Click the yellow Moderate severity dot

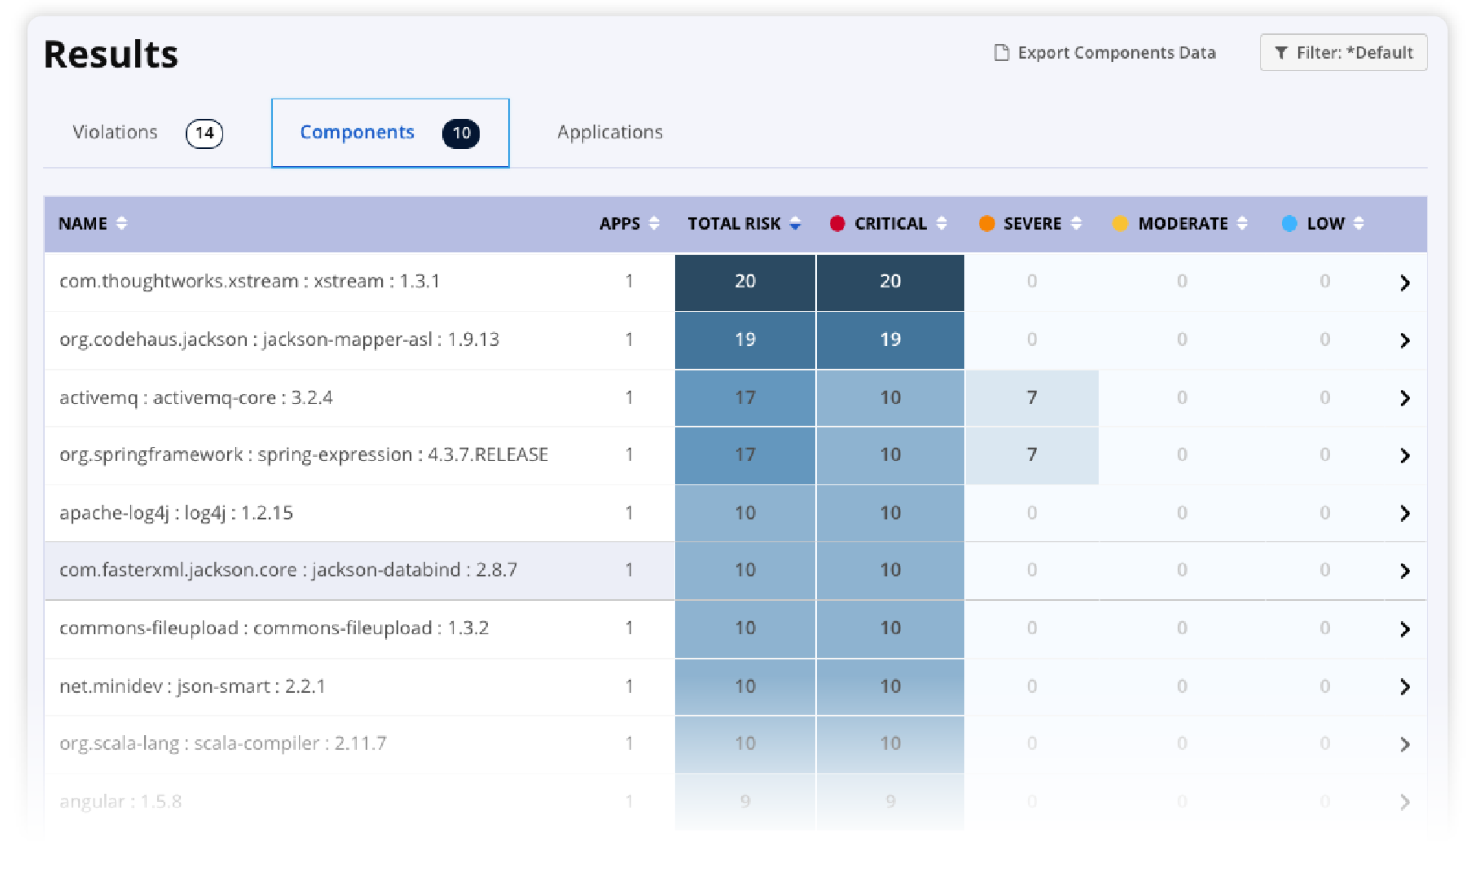pos(1122,223)
